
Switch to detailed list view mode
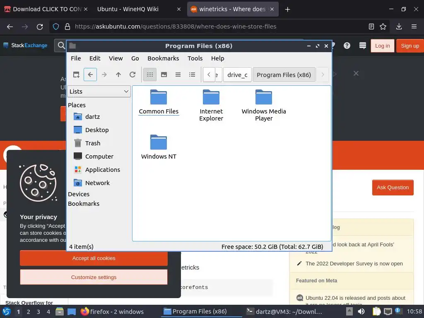point(192,75)
